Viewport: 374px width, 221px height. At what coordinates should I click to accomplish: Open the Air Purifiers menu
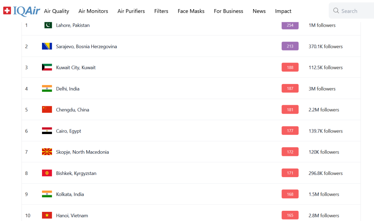pos(131,11)
